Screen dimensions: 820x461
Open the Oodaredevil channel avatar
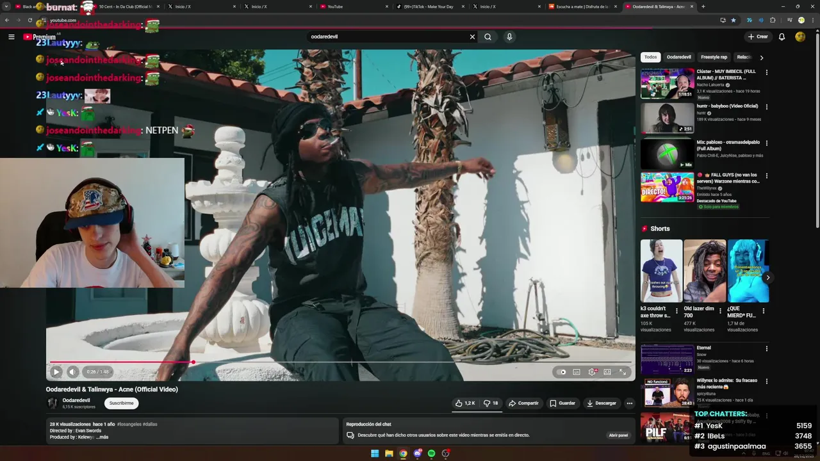pyautogui.click(x=52, y=403)
